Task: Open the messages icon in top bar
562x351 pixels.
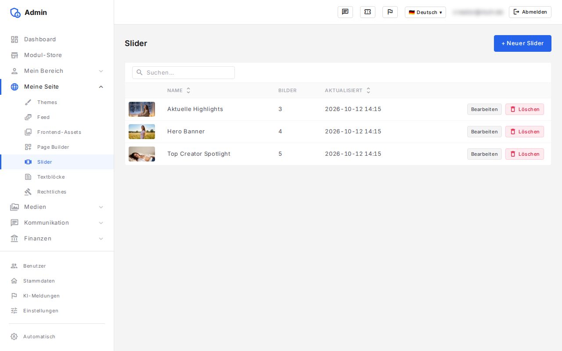Action: click(345, 12)
